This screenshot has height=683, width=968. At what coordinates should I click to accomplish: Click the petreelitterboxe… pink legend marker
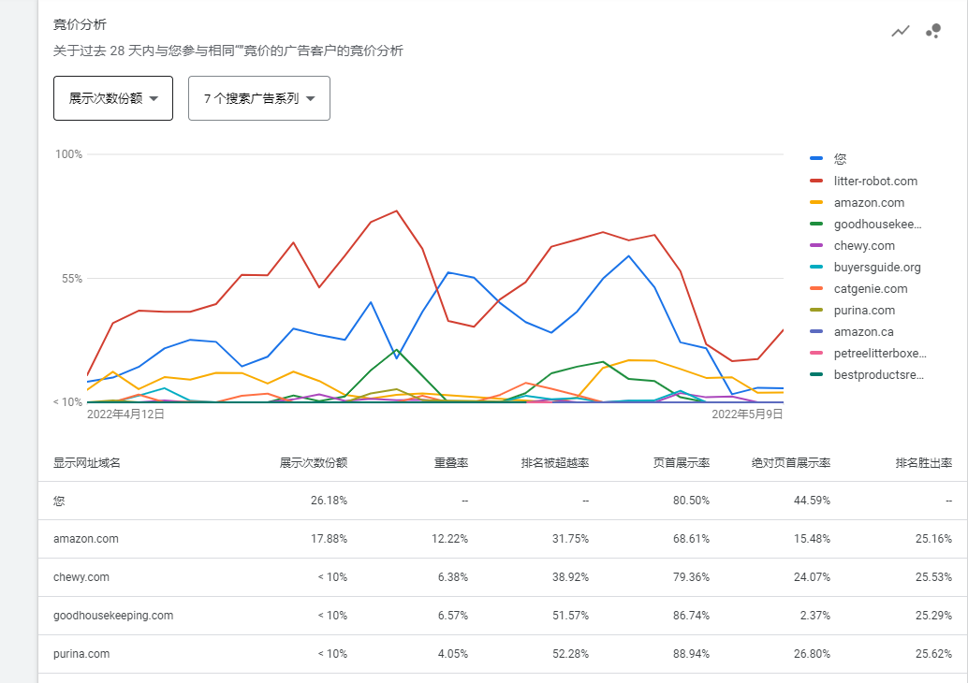(x=816, y=354)
